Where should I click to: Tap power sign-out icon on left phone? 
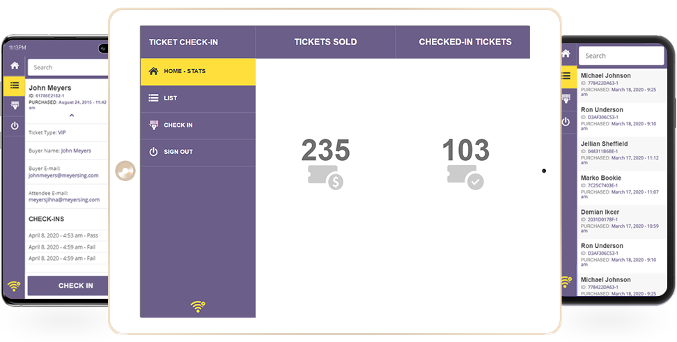point(15,126)
